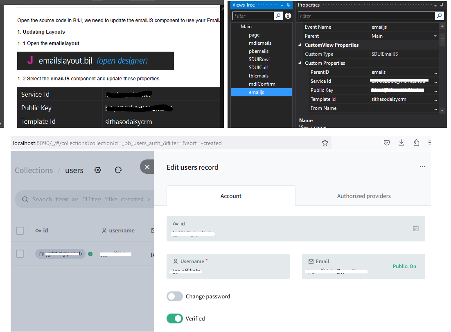Image resolution: width=451 pixels, height=332 pixels.
Task: Select tblemails in the Views Tree
Action: 259,76
